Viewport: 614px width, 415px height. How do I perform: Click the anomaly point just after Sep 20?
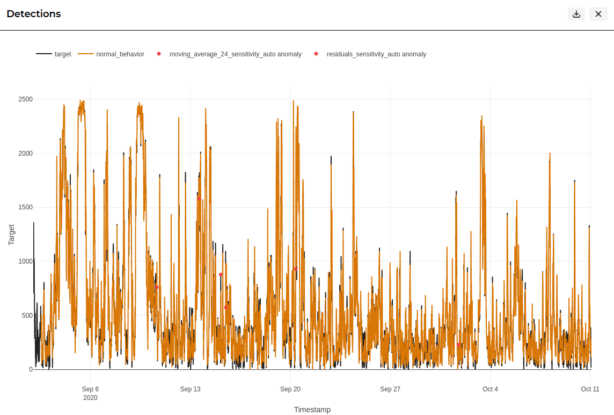coord(296,269)
